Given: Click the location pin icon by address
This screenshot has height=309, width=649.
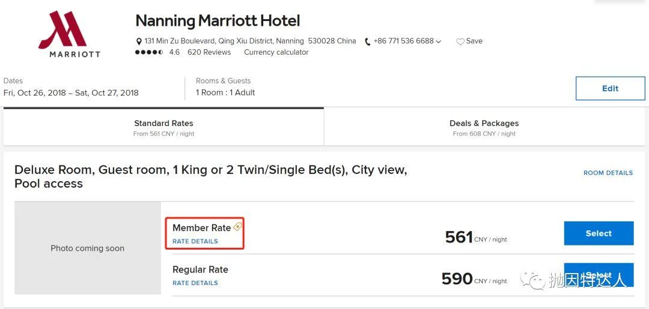Looking at the screenshot, I should 139,41.
